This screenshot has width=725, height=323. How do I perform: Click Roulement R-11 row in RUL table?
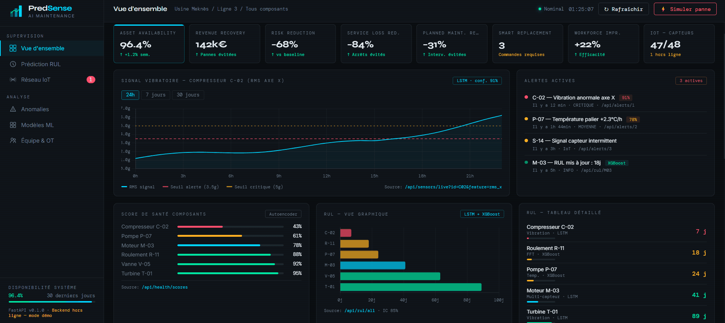(616, 252)
